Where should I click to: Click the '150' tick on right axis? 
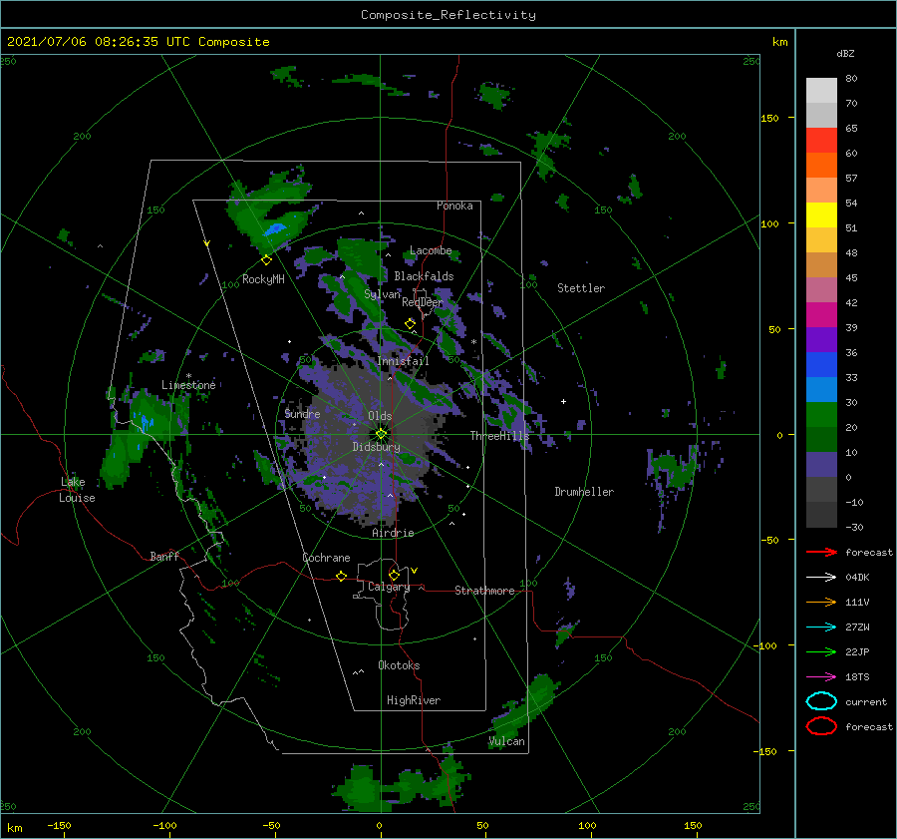[769, 118]
